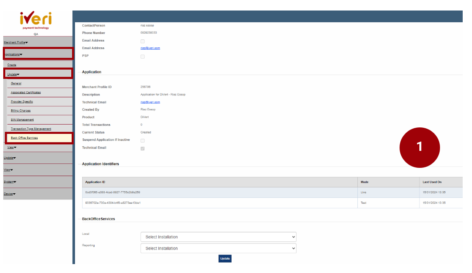Open the Local installation dropdown

(x=218, y=237)
